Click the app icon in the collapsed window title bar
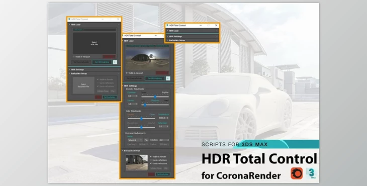The height and width of the screenshot is (186, 367). click(167, 25)
